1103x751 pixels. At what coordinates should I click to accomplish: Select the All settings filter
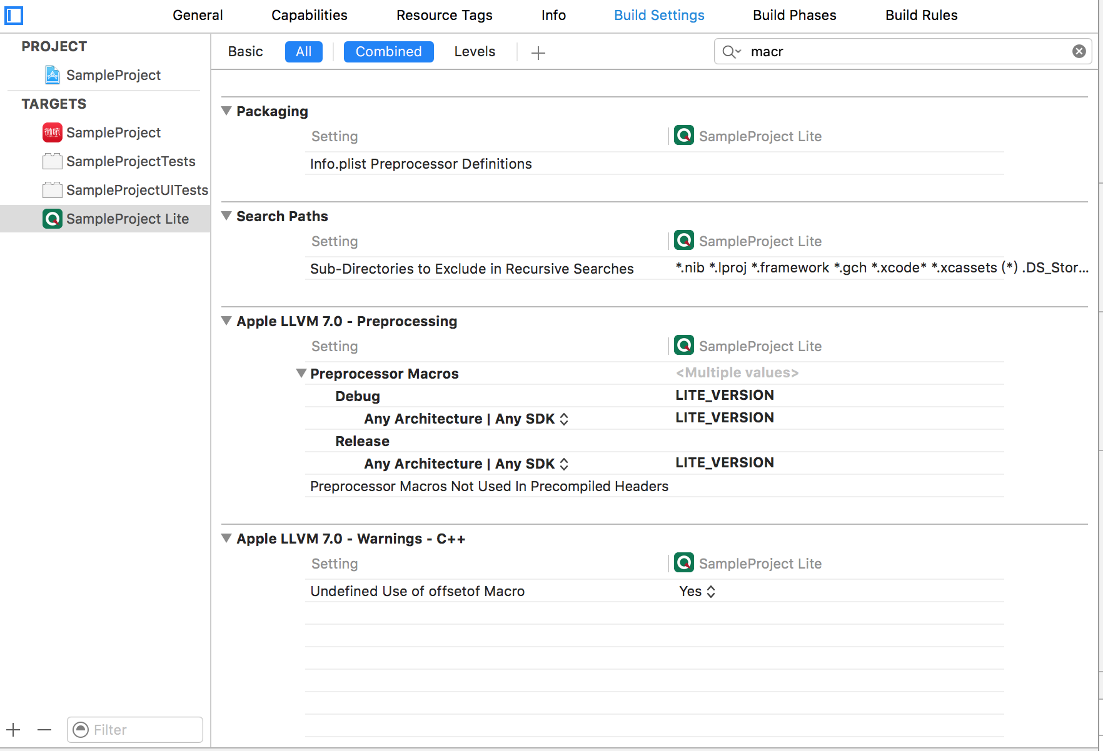point(304,52)
